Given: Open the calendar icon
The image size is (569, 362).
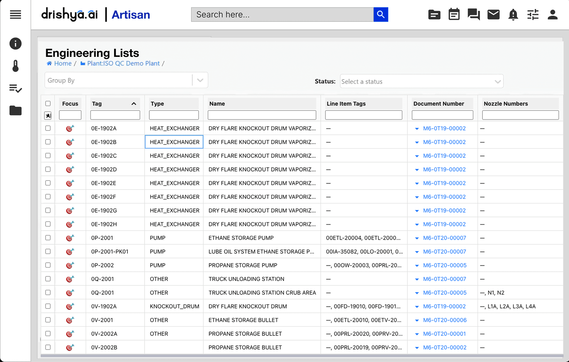Looking at the screenshot, I should [454, 14].
